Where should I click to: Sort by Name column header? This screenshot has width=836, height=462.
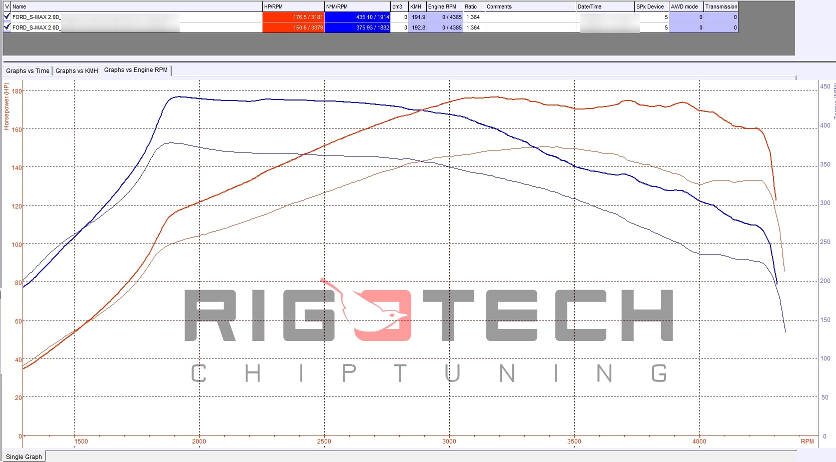137,6
